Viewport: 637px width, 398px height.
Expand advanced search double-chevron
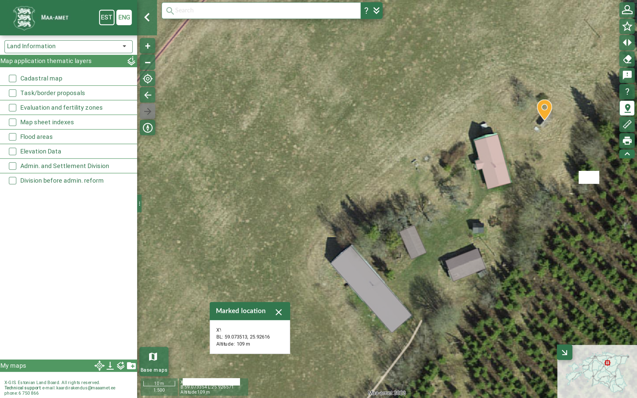(x=377, y=10)
